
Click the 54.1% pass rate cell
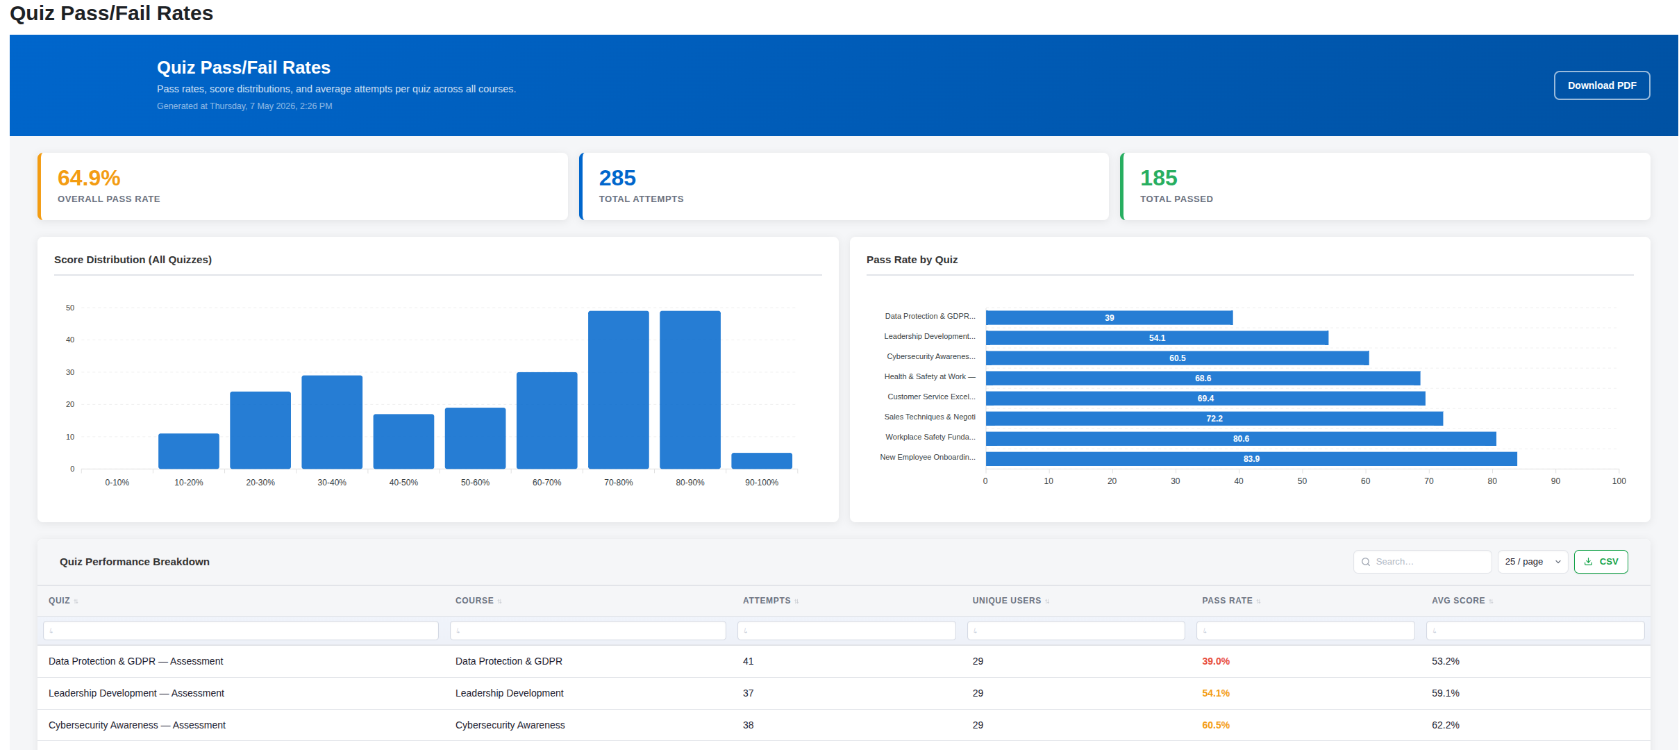1216,693
